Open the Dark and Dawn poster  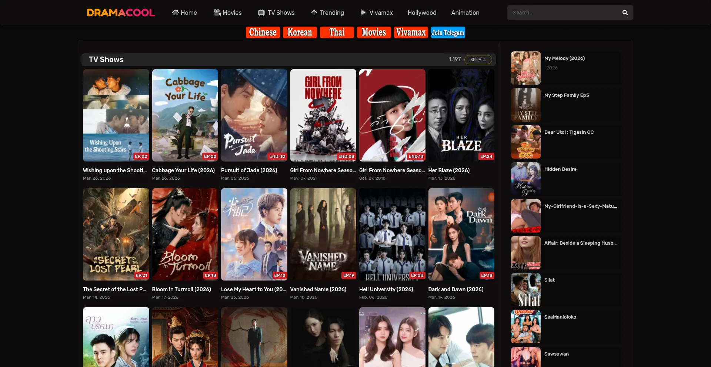(461, 234)
